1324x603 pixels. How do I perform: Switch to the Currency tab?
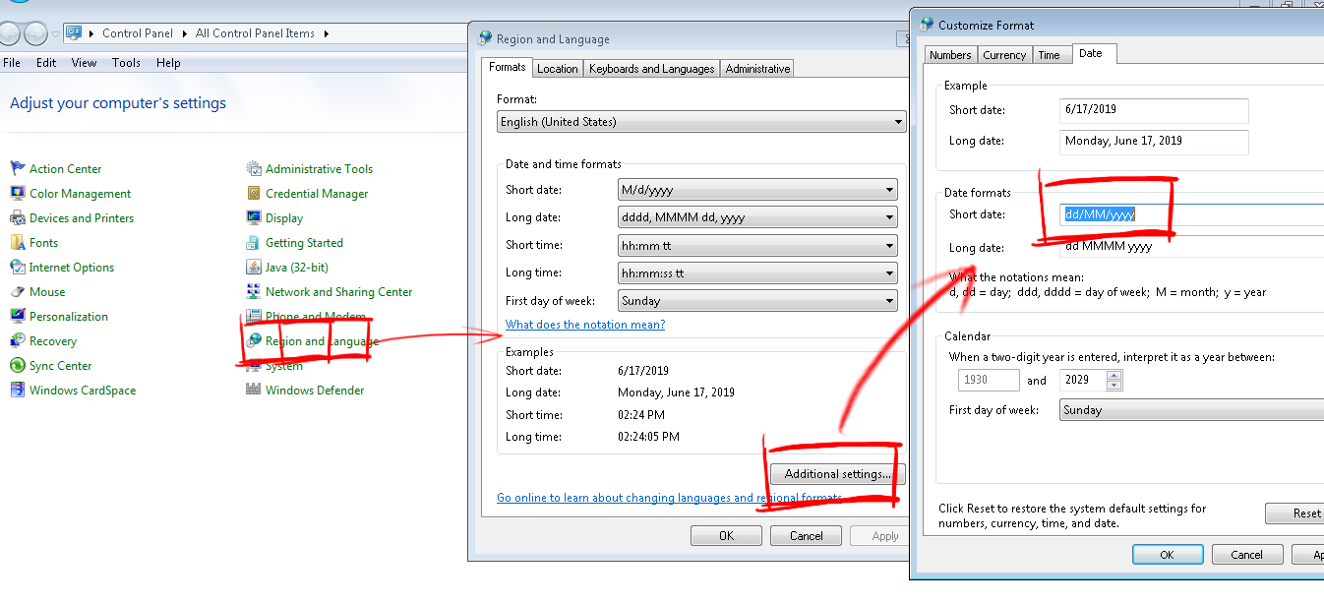[1004, 55]
